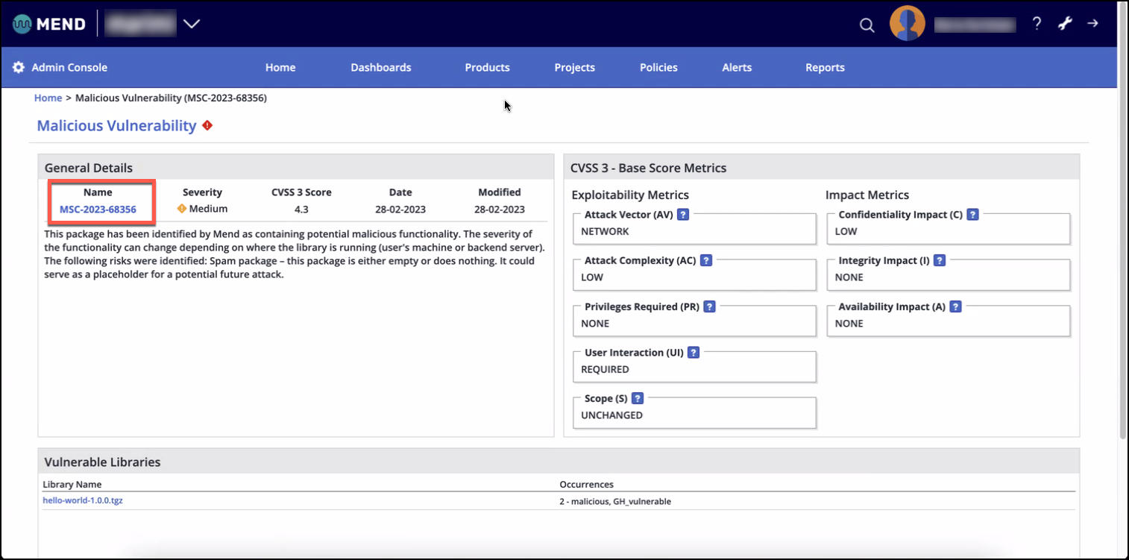Go to the Reports menu

pos(825,67)
